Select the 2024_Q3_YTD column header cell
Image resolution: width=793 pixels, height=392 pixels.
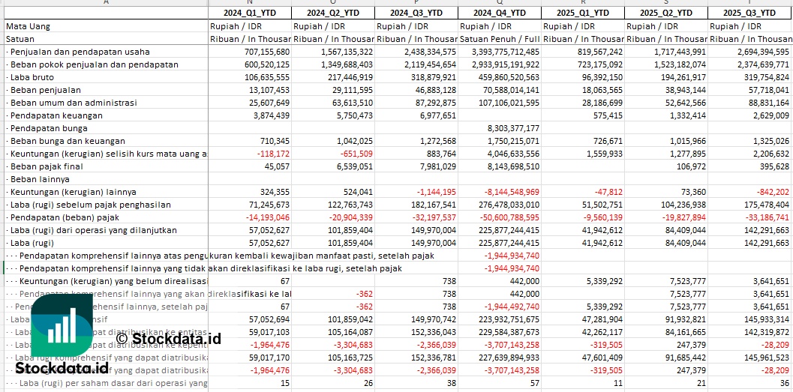416,13
